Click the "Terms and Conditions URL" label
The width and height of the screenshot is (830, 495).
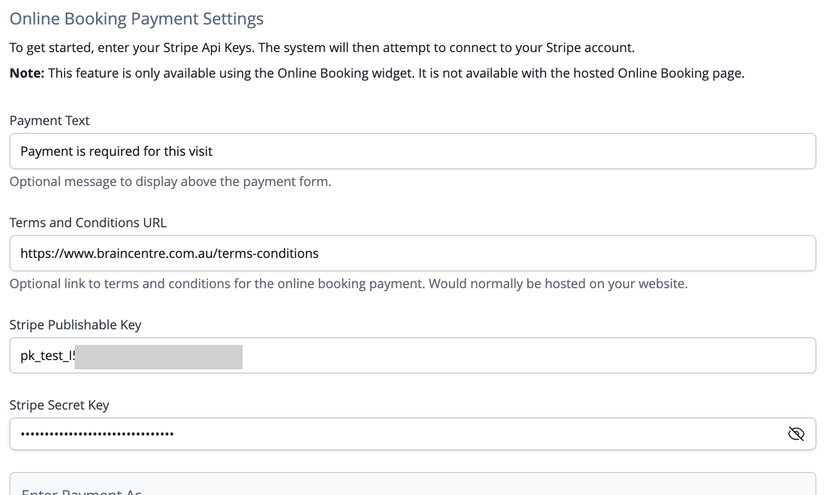click(x=88, y=223)
